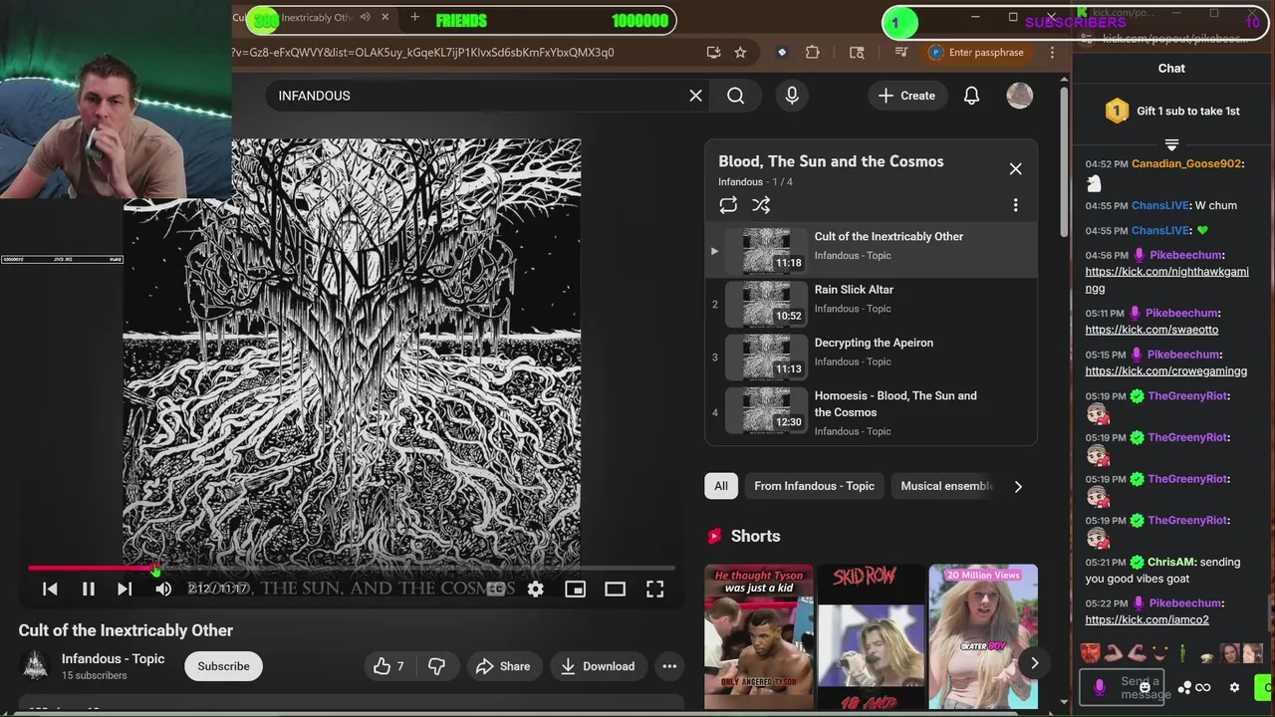Start voice search with microphone

(792, 96)
